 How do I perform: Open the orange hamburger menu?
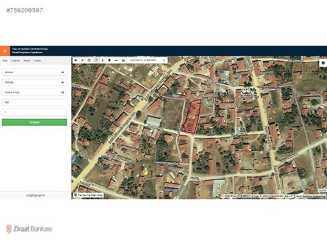(5, 51)
